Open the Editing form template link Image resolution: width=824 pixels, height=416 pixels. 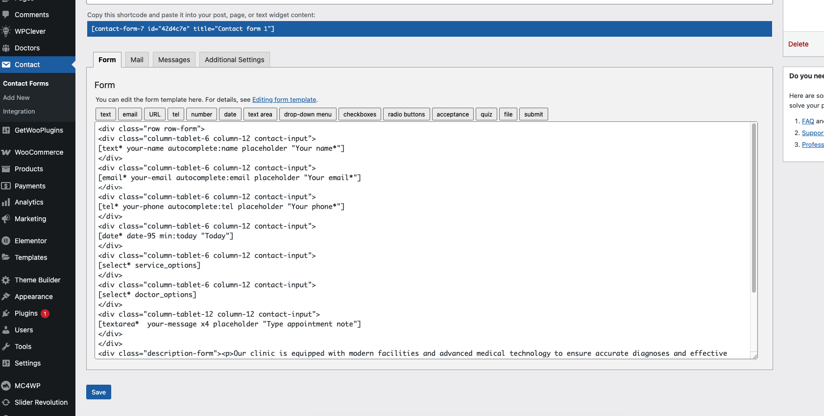tap(284, 100)
